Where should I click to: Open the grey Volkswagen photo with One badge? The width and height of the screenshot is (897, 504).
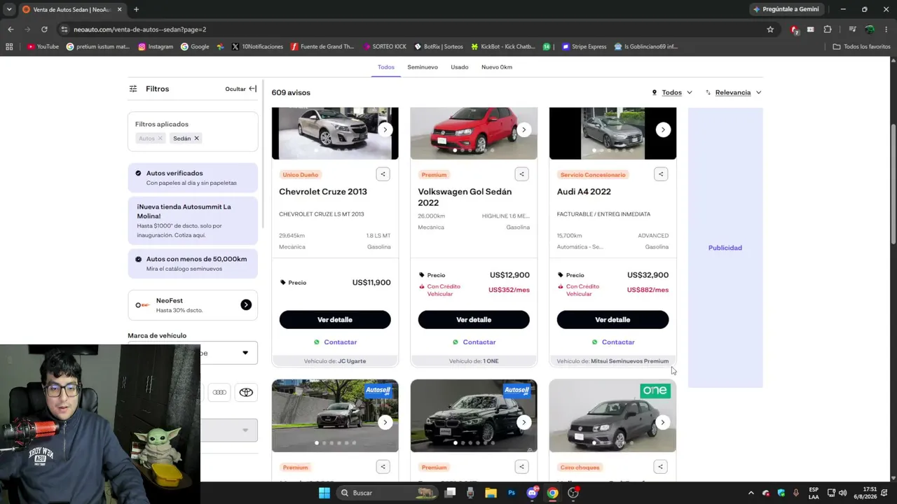point(612,416)
